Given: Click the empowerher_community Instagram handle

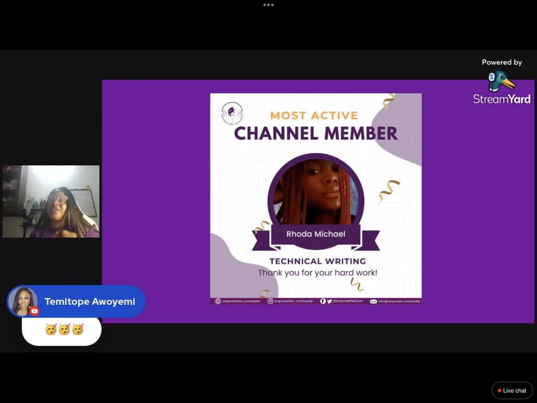Looking at the screenshot, I should pos(293,301).
